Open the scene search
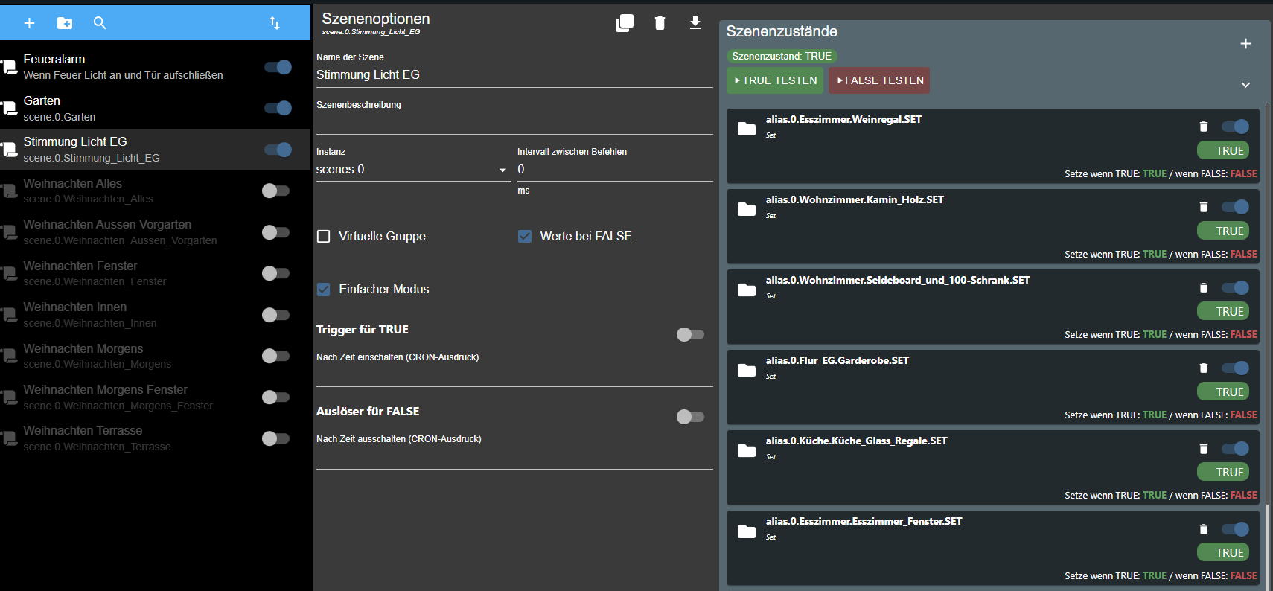Viewport: 1273px width, 591px height. coord(100,23)
